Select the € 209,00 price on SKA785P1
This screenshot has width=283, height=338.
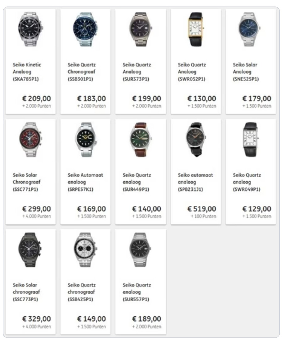click(36, 98)
